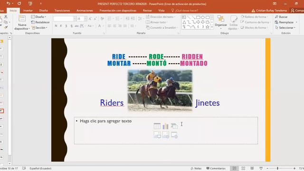Click the Buscar find button
The height and width of the screenshot is (171, 304).
[281, 17]
